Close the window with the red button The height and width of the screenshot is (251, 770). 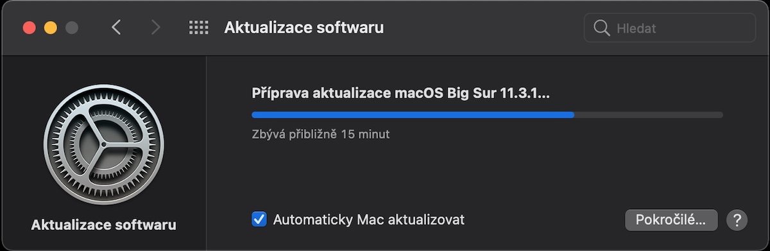pyautogui.click(x=29, y=28)
